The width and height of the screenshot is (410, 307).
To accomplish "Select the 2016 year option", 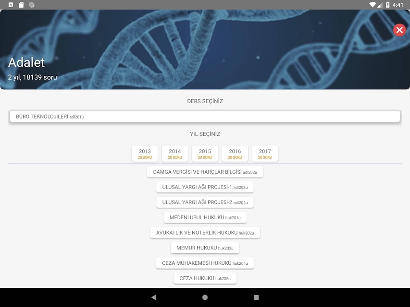I will click(235, 154).
